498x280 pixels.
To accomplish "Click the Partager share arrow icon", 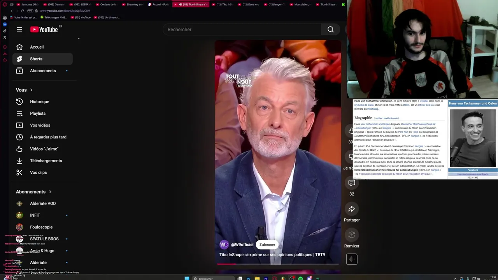I will pyautogui.click(x=352, y=209).
